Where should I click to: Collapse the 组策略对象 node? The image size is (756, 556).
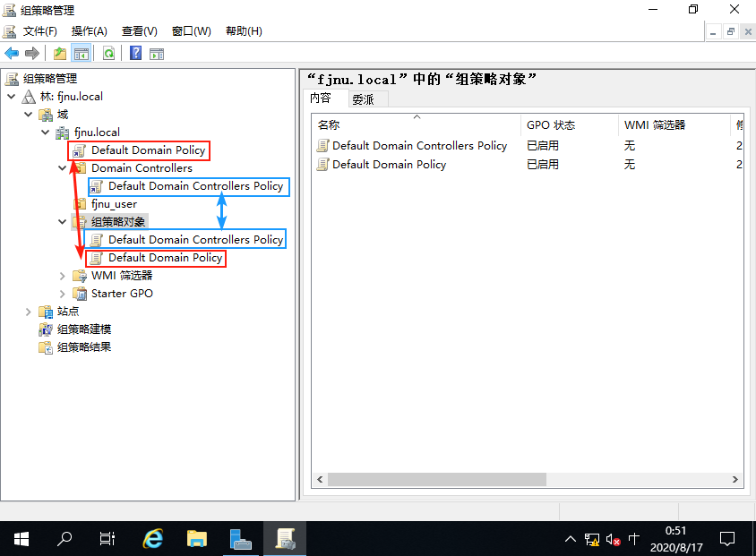pos(62,222)
